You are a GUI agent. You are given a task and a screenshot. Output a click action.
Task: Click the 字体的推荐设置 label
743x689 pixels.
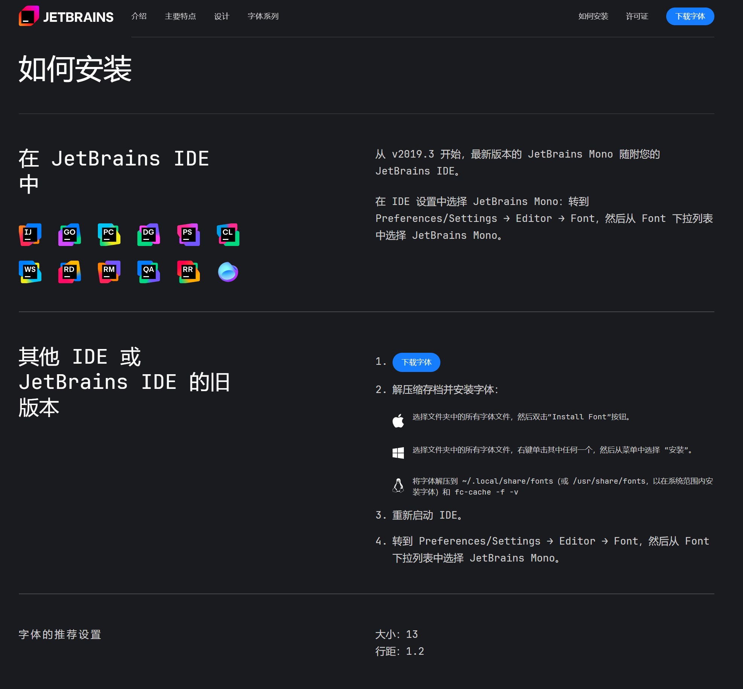click(x=60, y=634)
